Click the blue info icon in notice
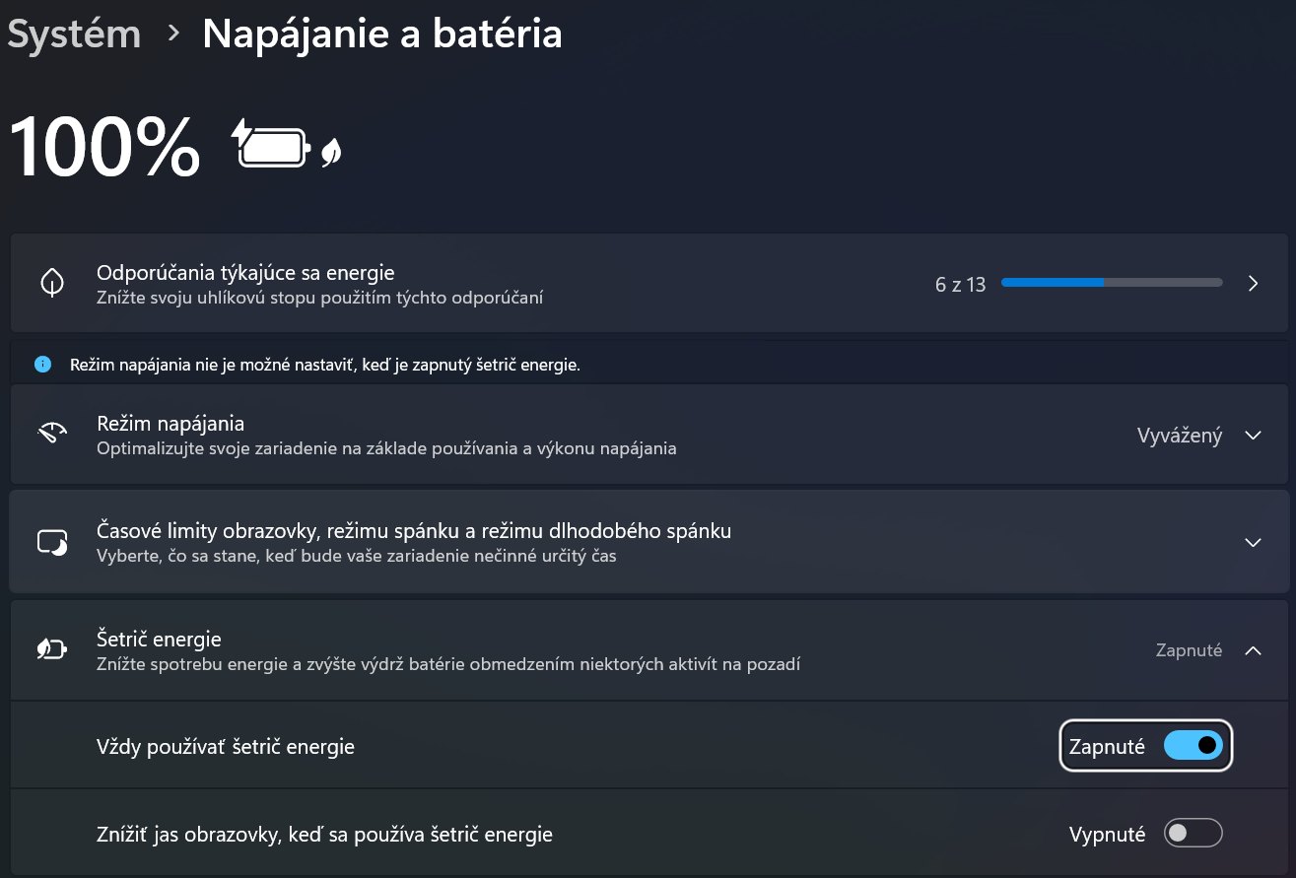Screen dimensions: 1296x878 coord(42,365)
